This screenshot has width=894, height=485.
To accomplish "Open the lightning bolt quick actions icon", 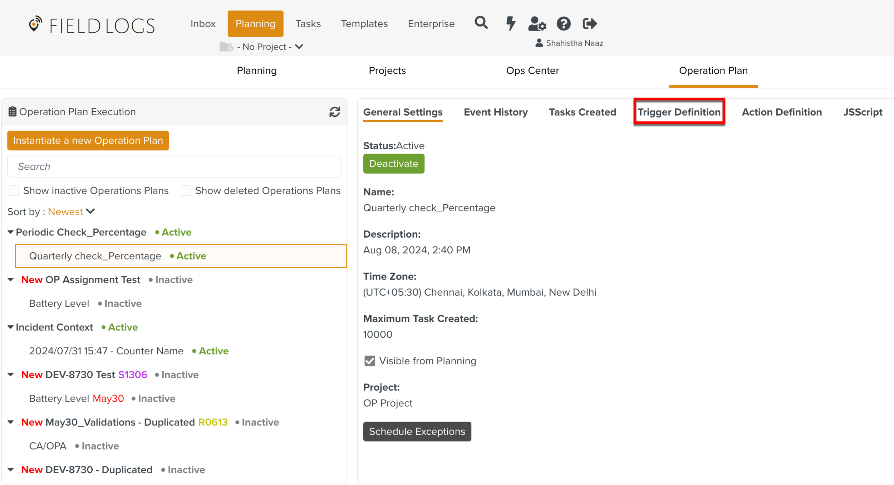I will point(511,24).
